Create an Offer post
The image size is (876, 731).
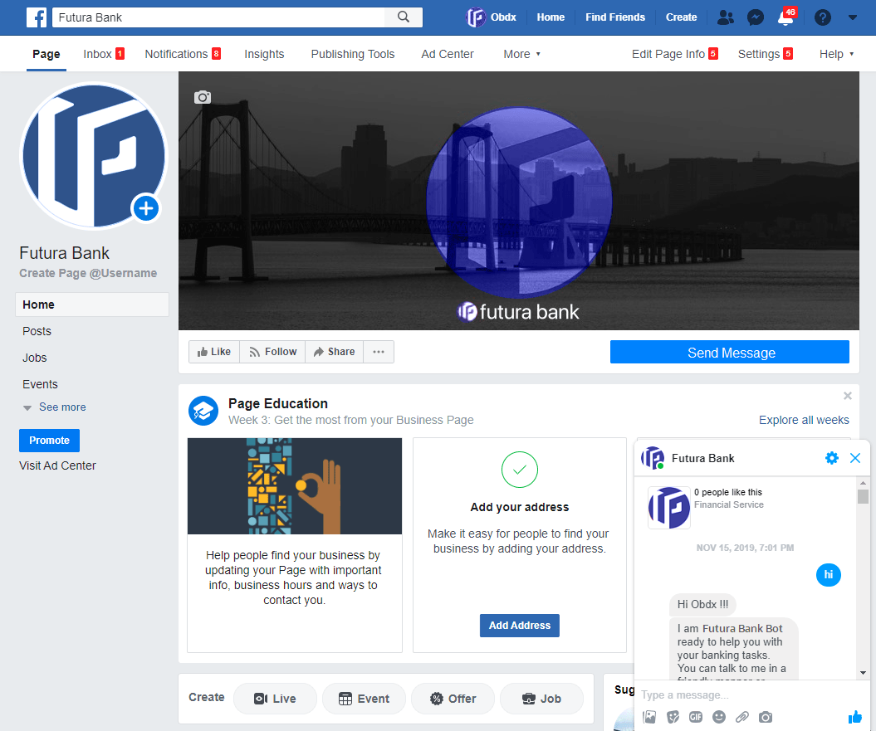pos(453,699)
